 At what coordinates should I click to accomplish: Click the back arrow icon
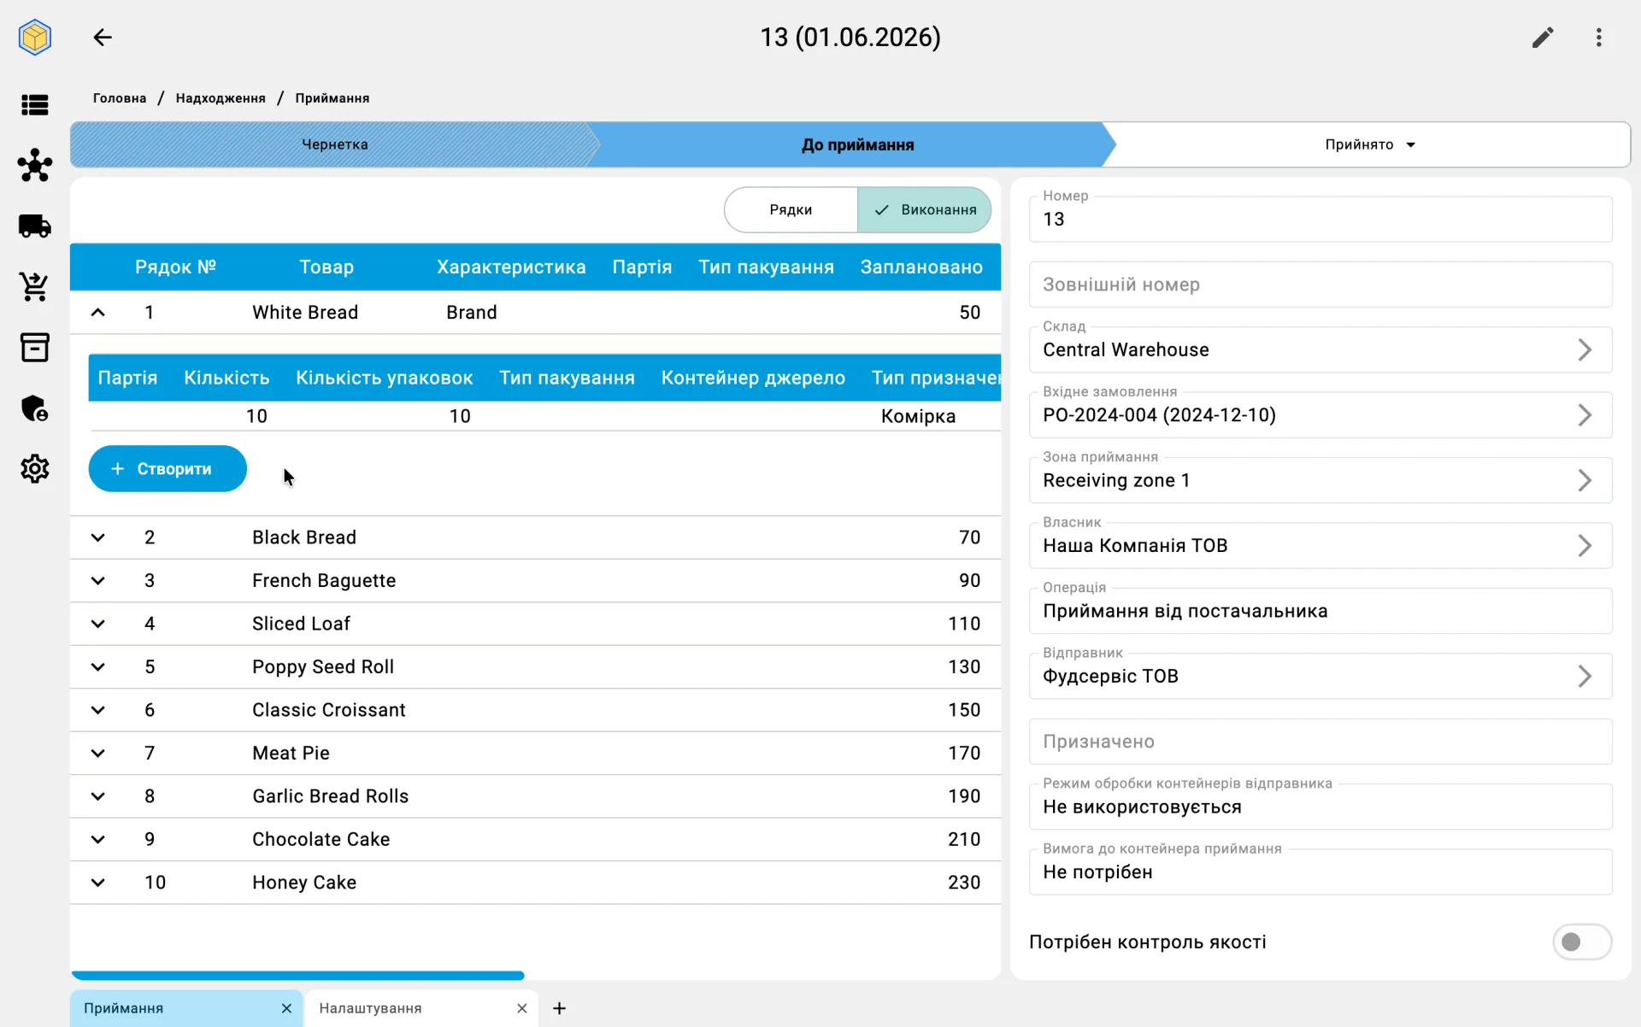click(103, 38)
